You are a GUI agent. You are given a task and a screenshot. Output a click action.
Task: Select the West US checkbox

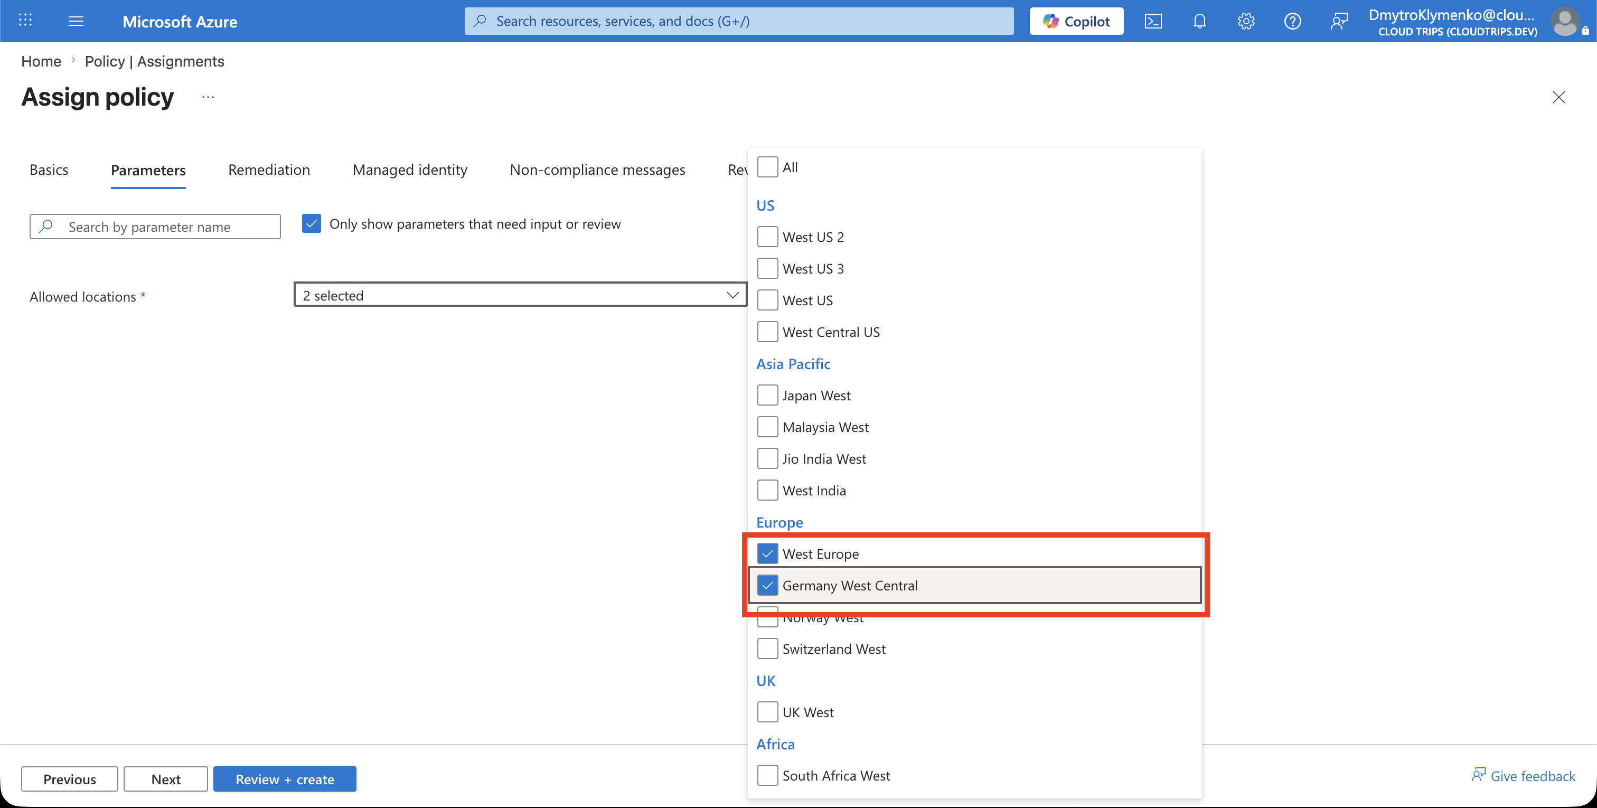(767, 300)
